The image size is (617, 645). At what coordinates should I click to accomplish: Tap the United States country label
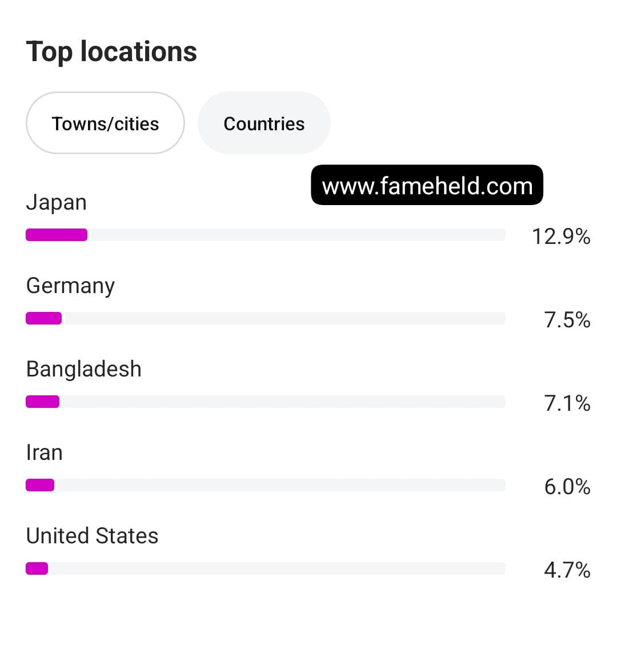click(x=93, y=536)
